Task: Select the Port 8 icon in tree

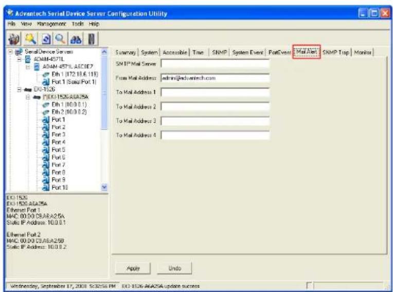Action: (x=46, y=173)
